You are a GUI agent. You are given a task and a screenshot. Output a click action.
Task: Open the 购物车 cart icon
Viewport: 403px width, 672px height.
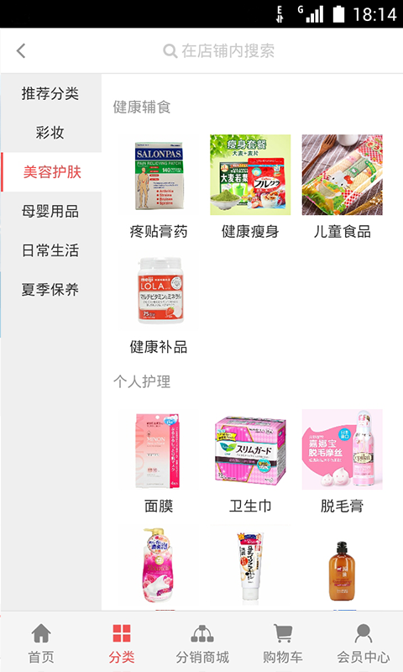[x=283, y=633]
